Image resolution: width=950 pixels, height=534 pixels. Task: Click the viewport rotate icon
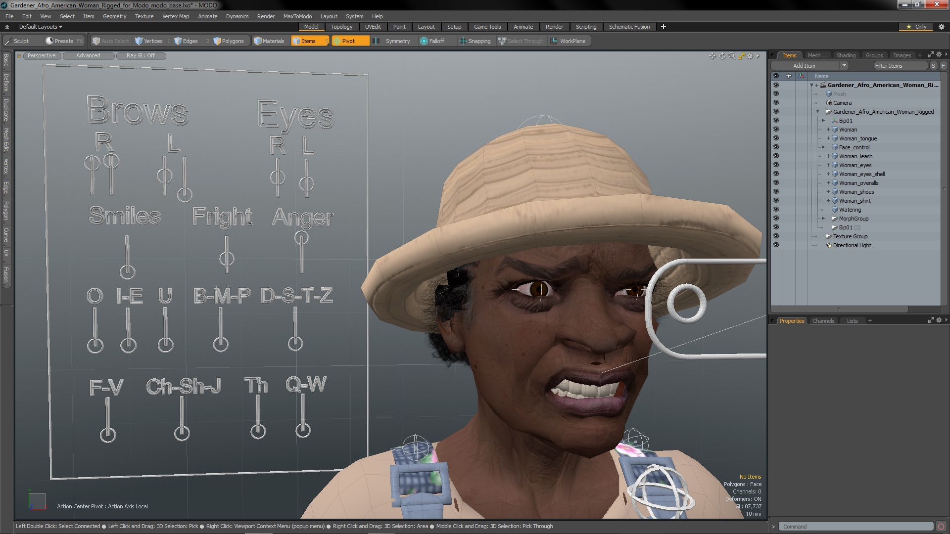tap(722, 56)
